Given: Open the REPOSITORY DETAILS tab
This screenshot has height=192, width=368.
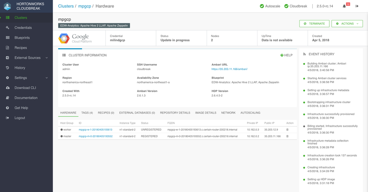Looking at the screenshot, I should (175, 113).
